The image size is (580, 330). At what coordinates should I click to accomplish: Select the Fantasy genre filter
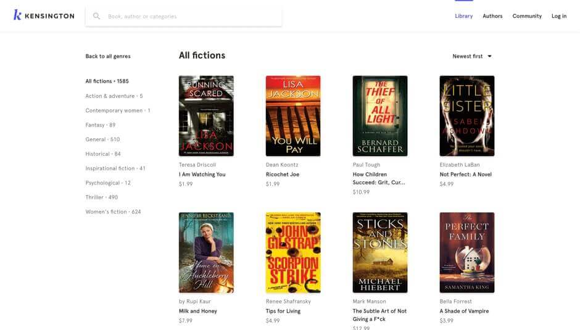pos(100,125)
